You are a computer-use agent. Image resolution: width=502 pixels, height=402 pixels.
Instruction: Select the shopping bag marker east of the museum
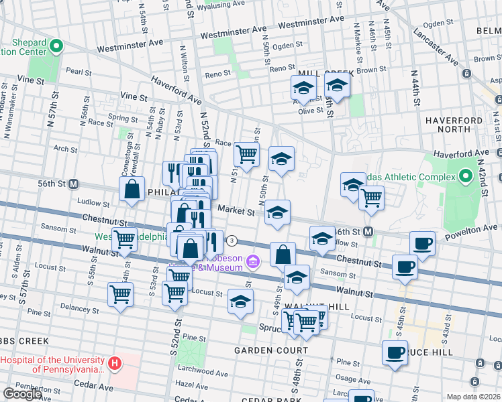(x=283, y=255)
